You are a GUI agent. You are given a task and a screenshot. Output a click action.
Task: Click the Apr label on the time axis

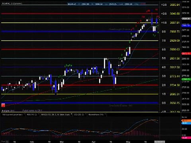pos(94,142)
